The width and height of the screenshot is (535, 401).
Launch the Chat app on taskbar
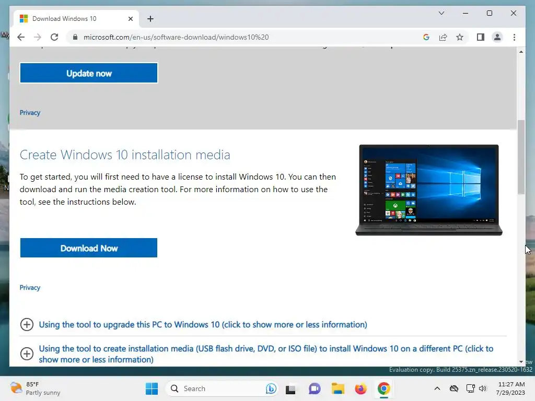tap(315, 388)
